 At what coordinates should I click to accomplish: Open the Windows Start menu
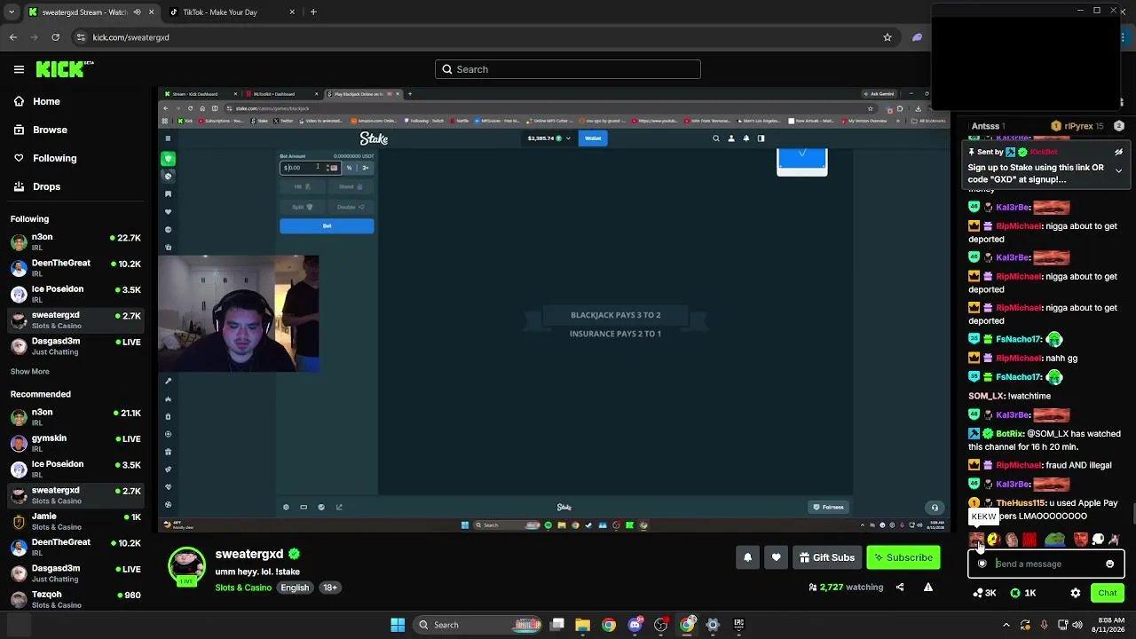(398, 625)
